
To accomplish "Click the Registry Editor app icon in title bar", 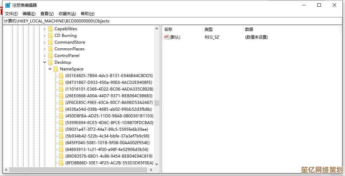I will 7,5.
